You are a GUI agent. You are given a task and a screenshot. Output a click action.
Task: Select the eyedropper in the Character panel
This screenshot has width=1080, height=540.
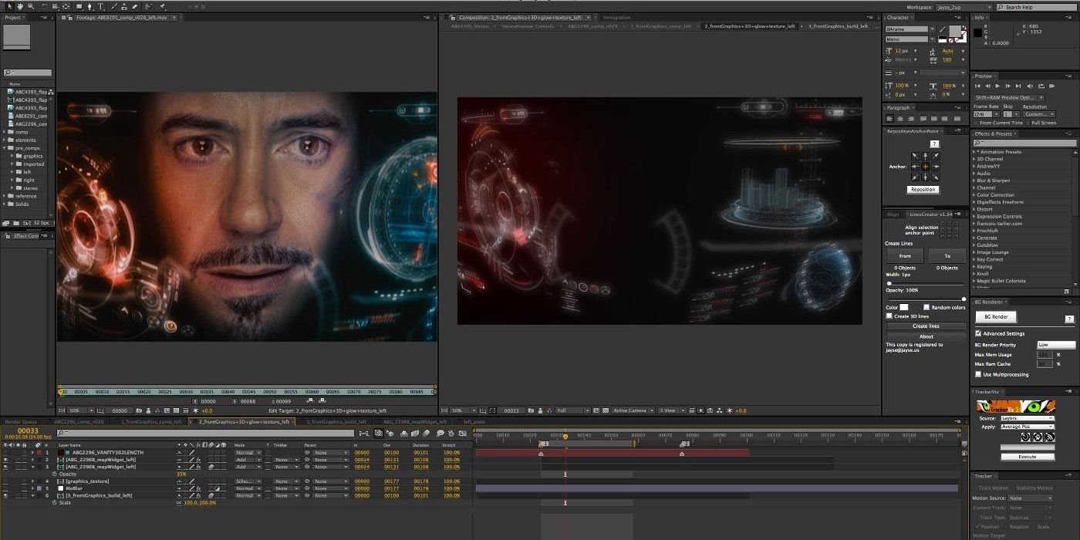(942, 29)
